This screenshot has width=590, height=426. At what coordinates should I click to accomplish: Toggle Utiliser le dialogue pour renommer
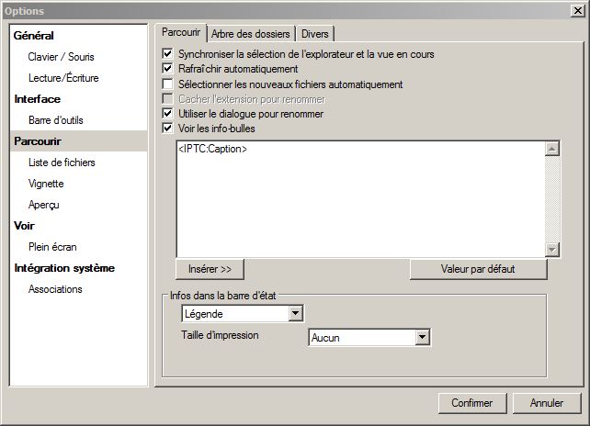pyautogui.click(x=167, y=114)
